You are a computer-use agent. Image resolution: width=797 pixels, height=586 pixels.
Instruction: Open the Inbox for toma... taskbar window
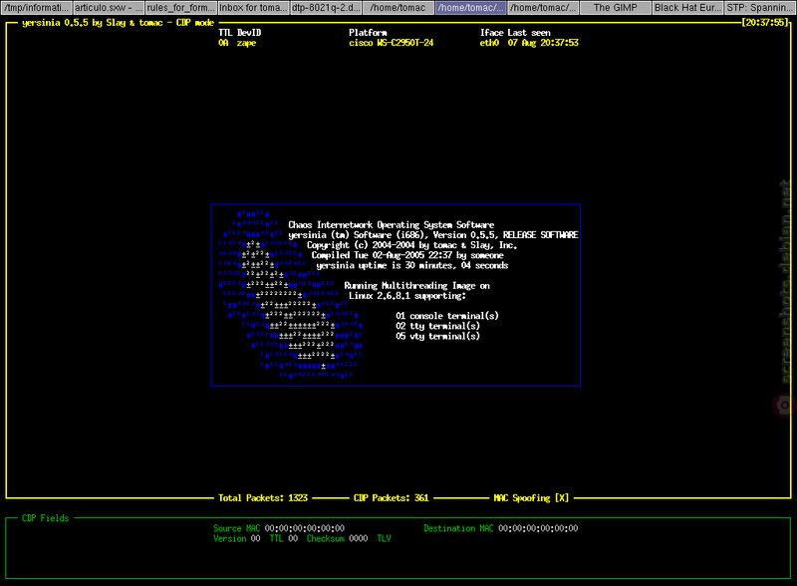253,8
